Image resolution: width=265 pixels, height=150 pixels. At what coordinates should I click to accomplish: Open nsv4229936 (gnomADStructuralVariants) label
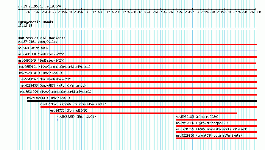209,135
